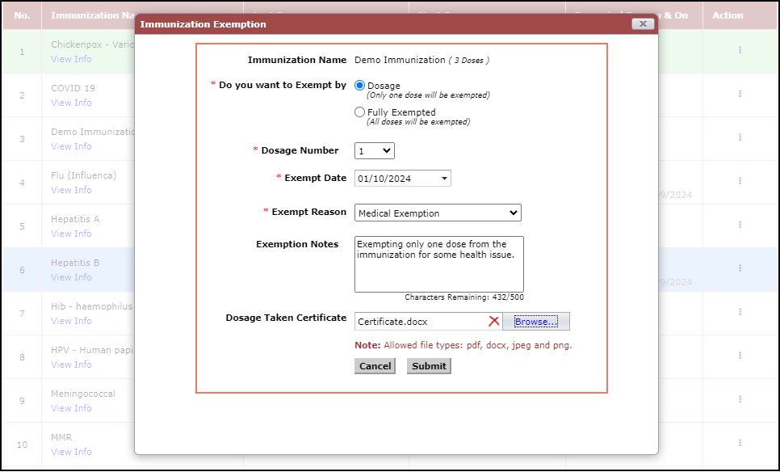Open action menu for Chickenpox row
This screenshot has width=780, height=472.
coord(740,50)
